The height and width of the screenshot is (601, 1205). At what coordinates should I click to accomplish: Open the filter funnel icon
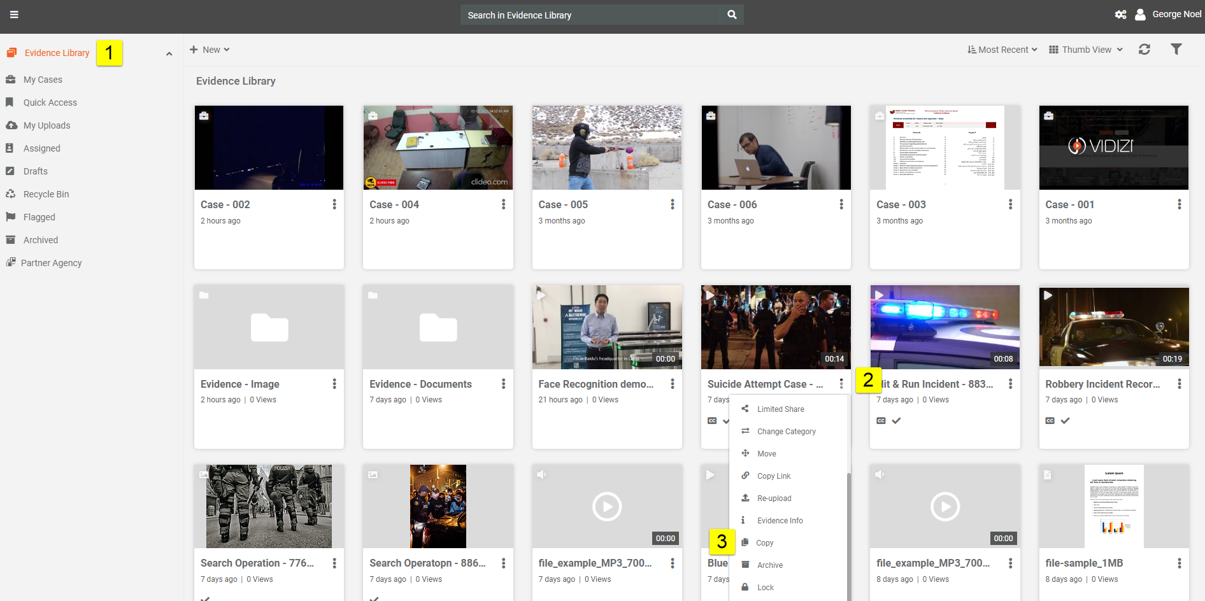point(1176,50)
